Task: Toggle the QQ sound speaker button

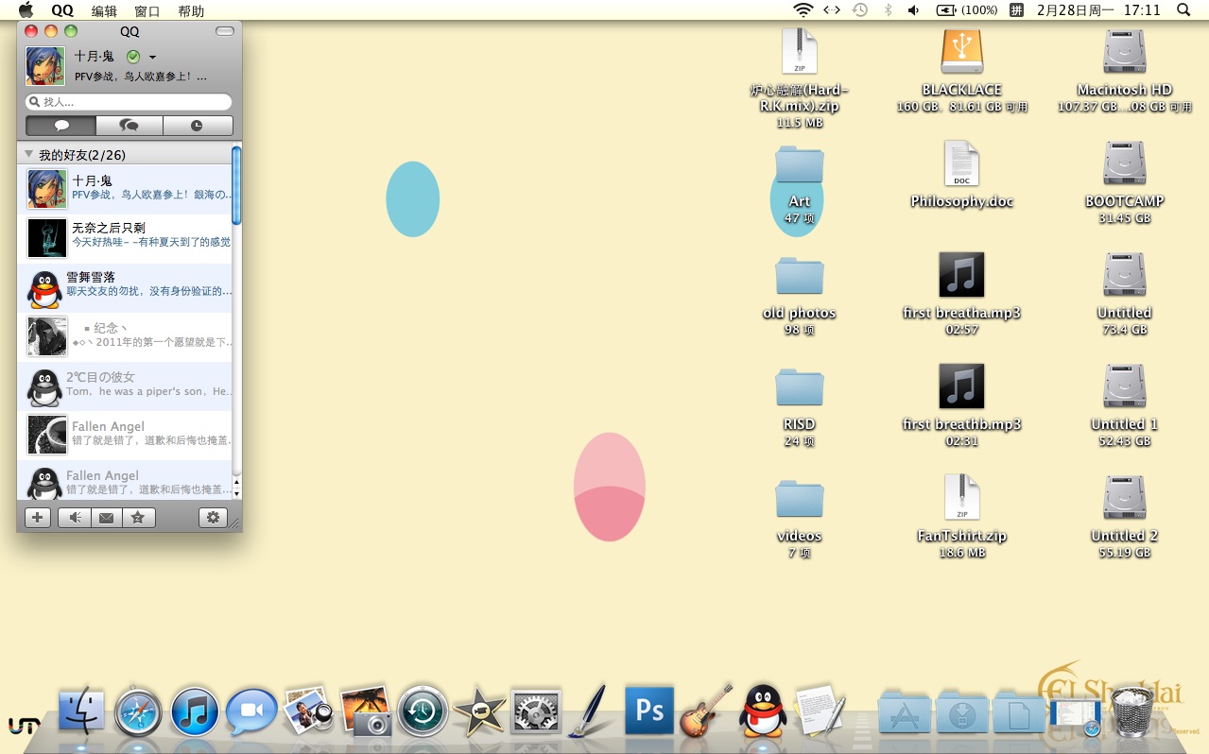Action: [x=75, y=518]
